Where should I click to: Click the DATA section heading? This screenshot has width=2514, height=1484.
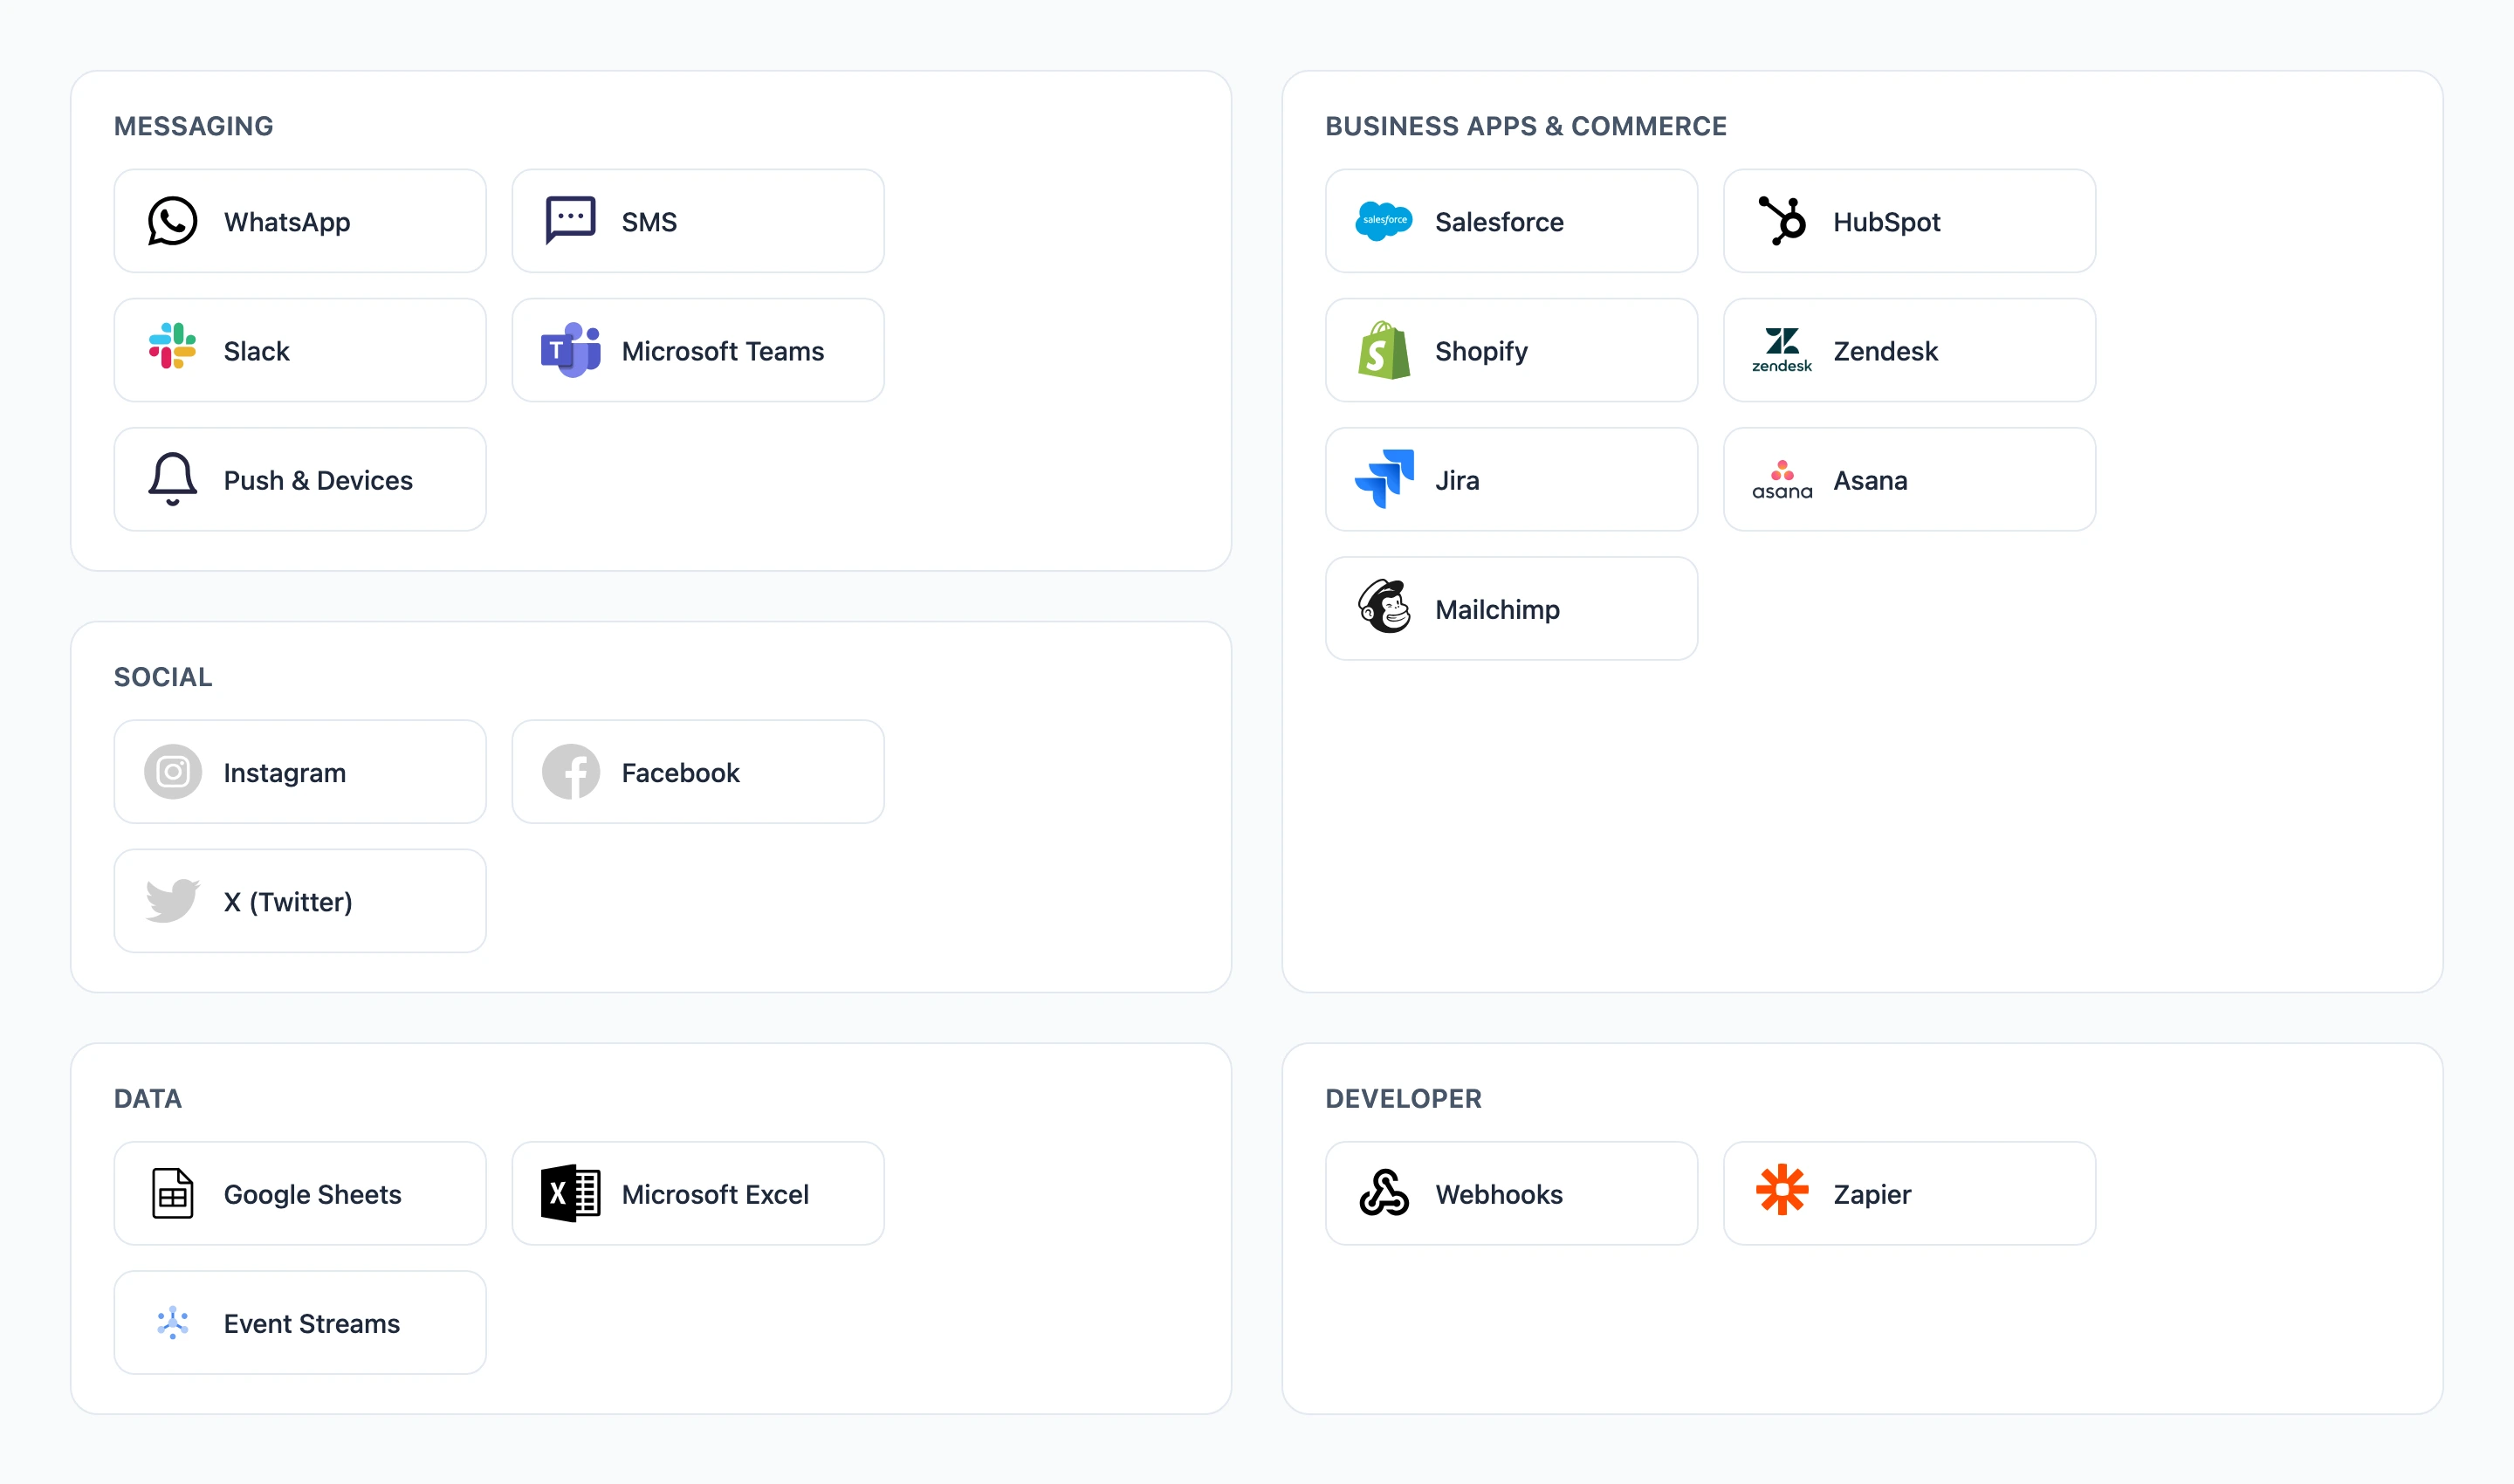pos(148,1098)
